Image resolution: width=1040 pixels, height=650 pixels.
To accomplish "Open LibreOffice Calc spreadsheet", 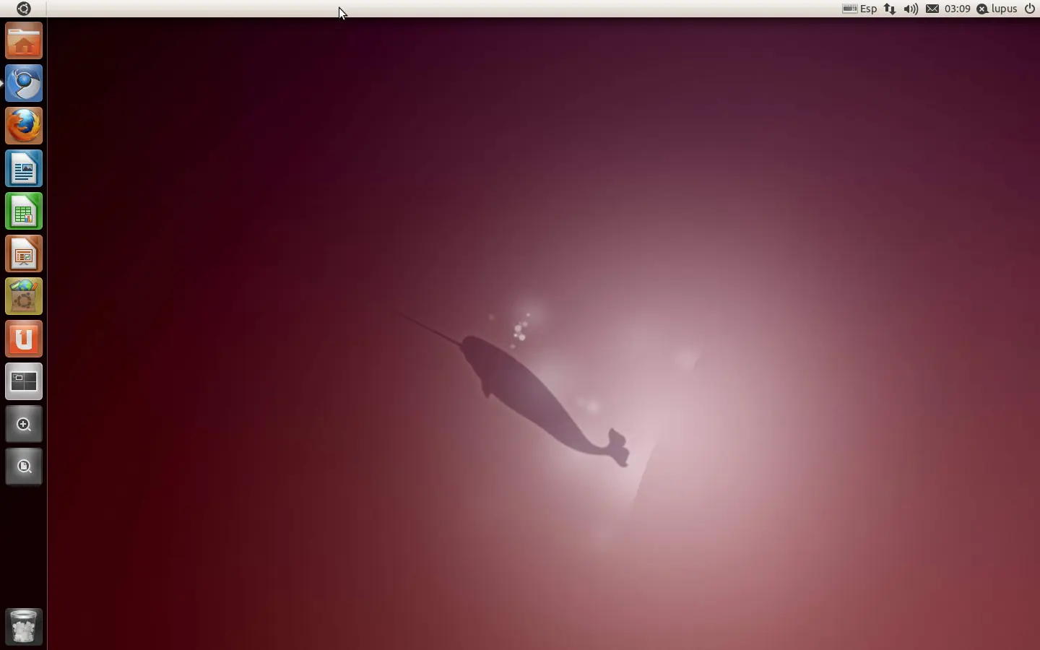I will (24, 211).
